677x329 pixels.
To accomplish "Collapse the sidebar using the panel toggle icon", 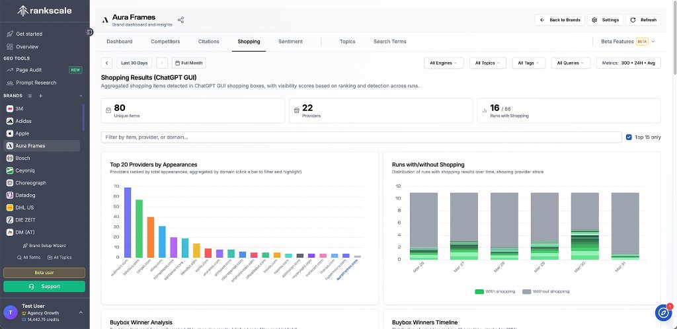I will pyautogui.click(x=90, y=32).
